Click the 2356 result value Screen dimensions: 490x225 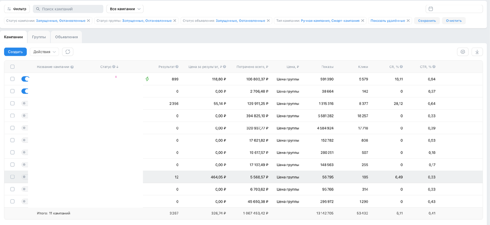click(174, 103)
